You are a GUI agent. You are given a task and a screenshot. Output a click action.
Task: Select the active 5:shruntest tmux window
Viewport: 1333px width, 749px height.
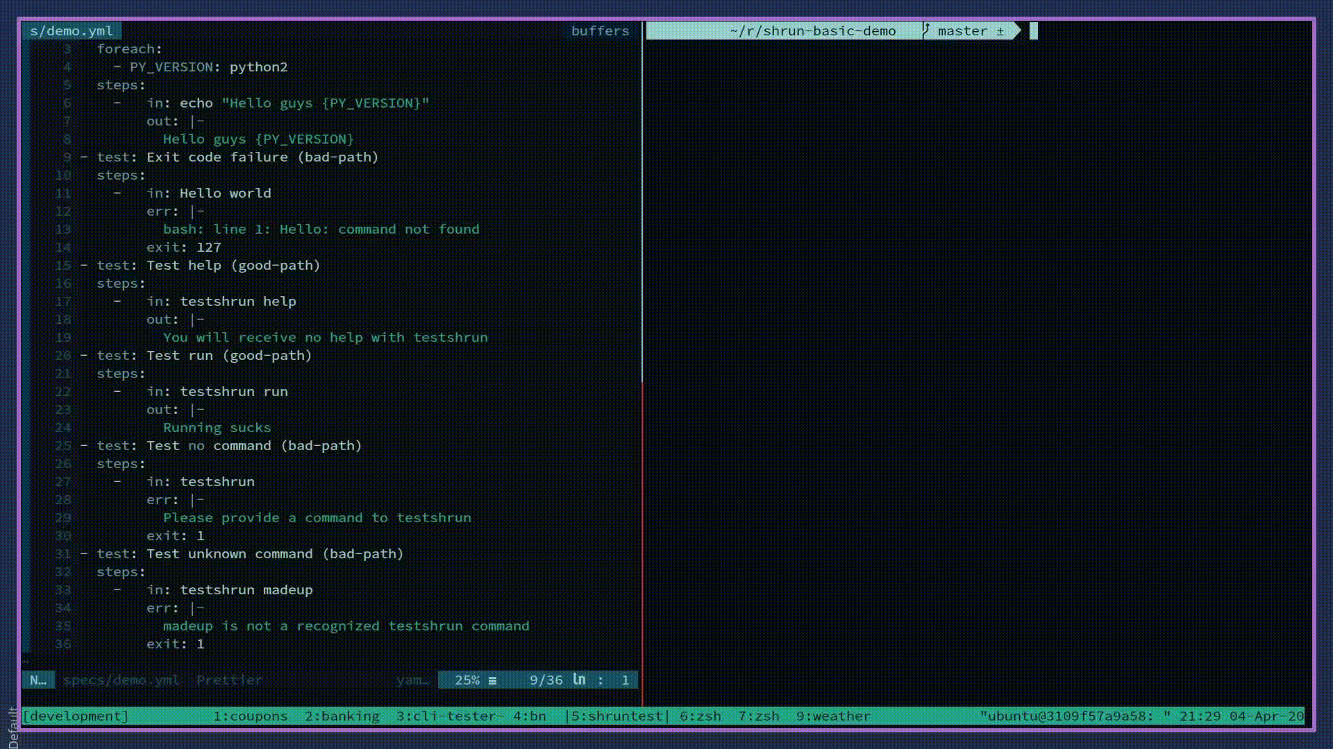617,716
